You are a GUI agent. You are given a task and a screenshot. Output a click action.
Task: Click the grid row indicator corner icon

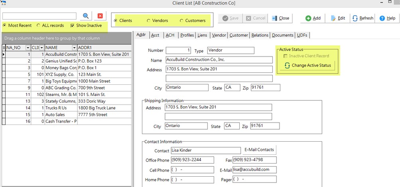point(4,48)
